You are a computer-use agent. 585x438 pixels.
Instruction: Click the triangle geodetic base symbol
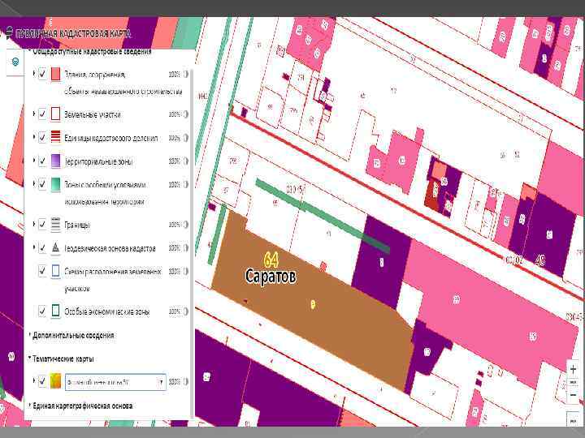pyautogui.click(x=55, y=247)
